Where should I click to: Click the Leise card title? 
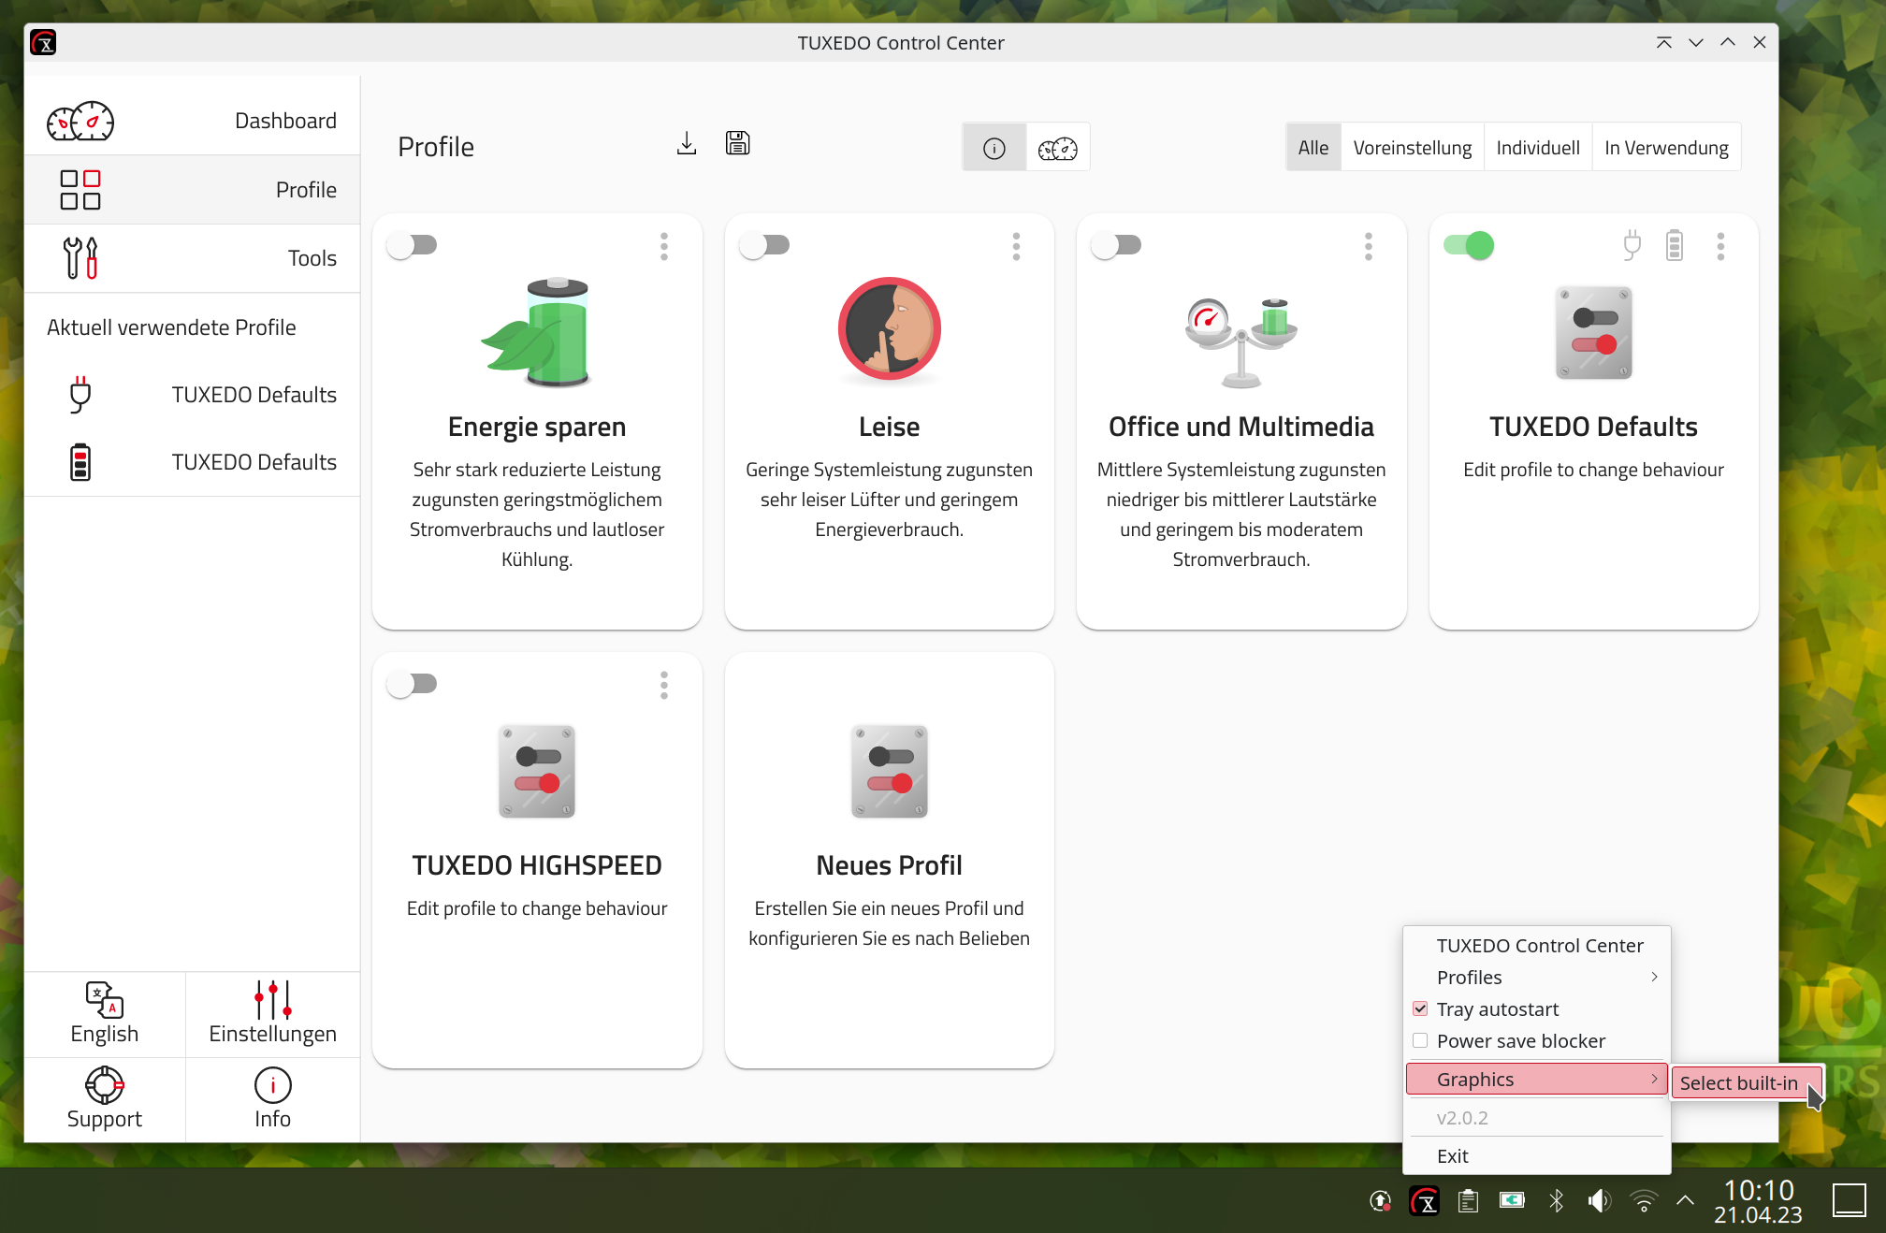tap(889, 427)
